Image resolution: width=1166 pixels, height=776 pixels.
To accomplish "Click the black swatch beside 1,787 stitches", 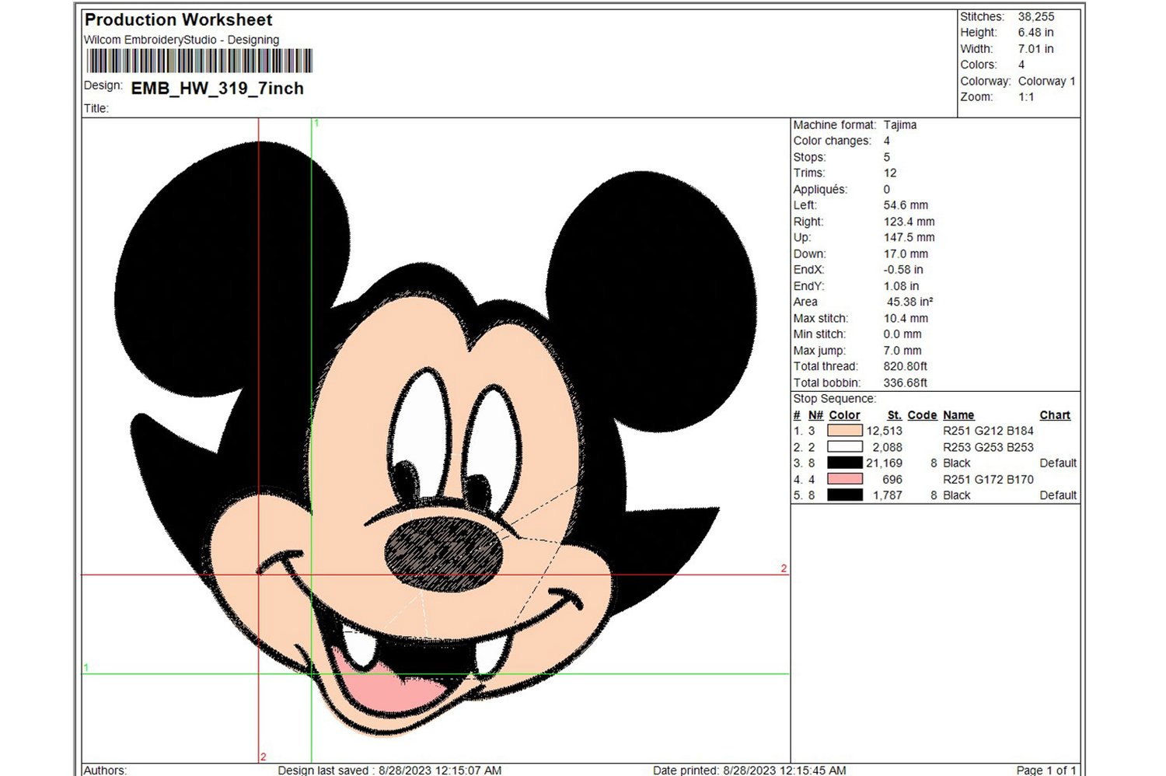I will click(845, 495).
